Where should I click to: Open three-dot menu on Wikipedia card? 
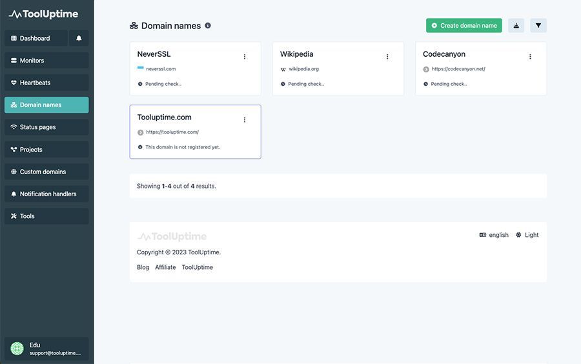pos(387,57)
